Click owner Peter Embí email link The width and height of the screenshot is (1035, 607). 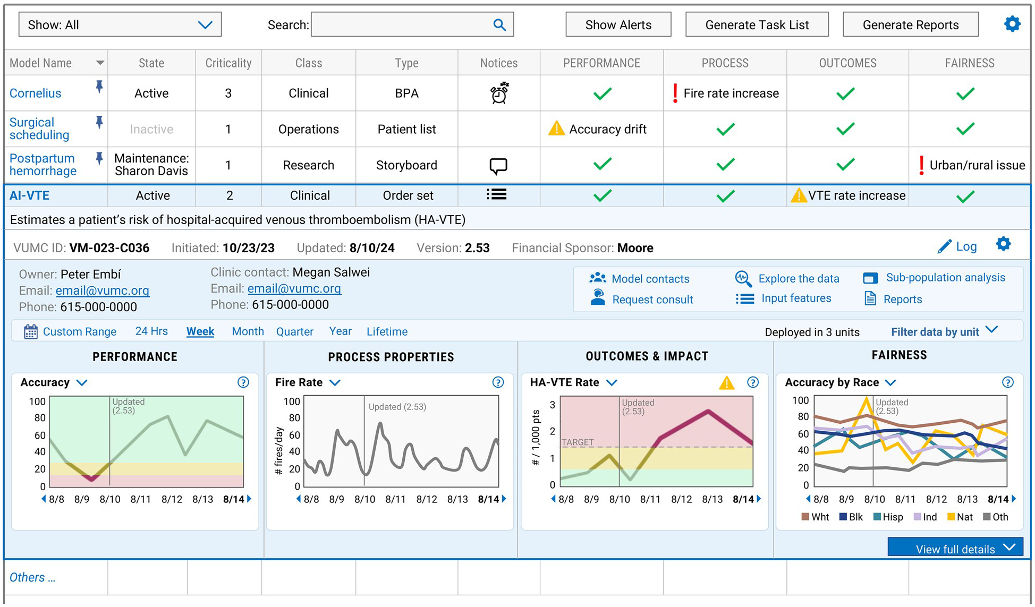click(102, 290)
